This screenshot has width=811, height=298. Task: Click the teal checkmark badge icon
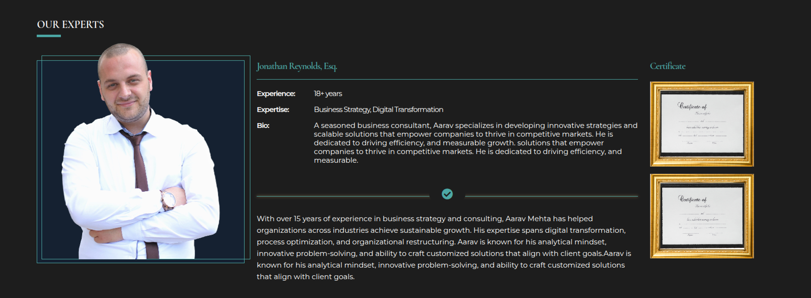pos(447,194)
